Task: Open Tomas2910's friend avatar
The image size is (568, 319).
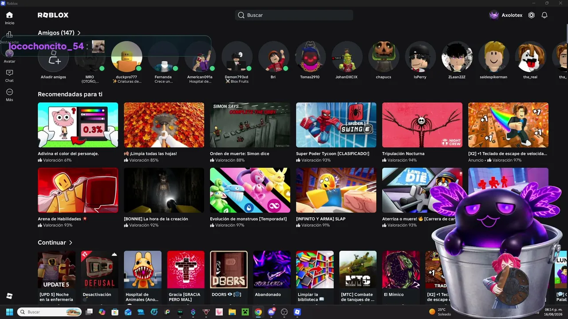Action: tap(310, 56)
